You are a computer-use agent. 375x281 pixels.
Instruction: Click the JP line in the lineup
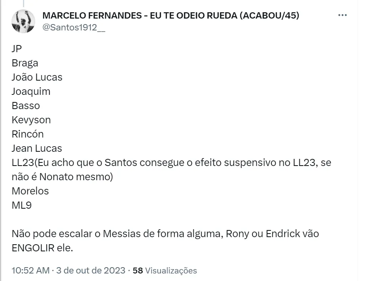17,49
